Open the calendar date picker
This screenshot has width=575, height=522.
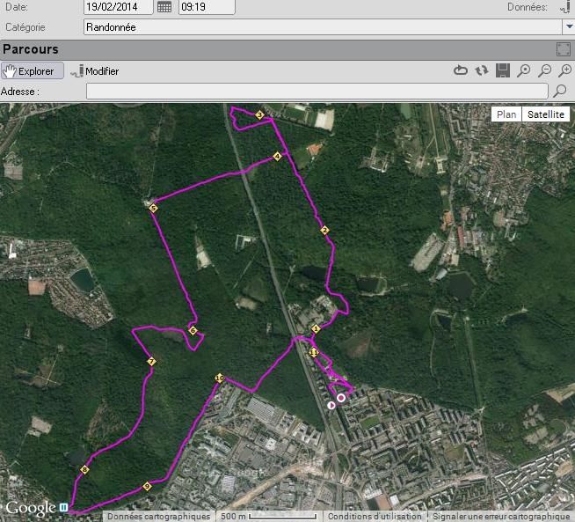[x=164, y=7]
